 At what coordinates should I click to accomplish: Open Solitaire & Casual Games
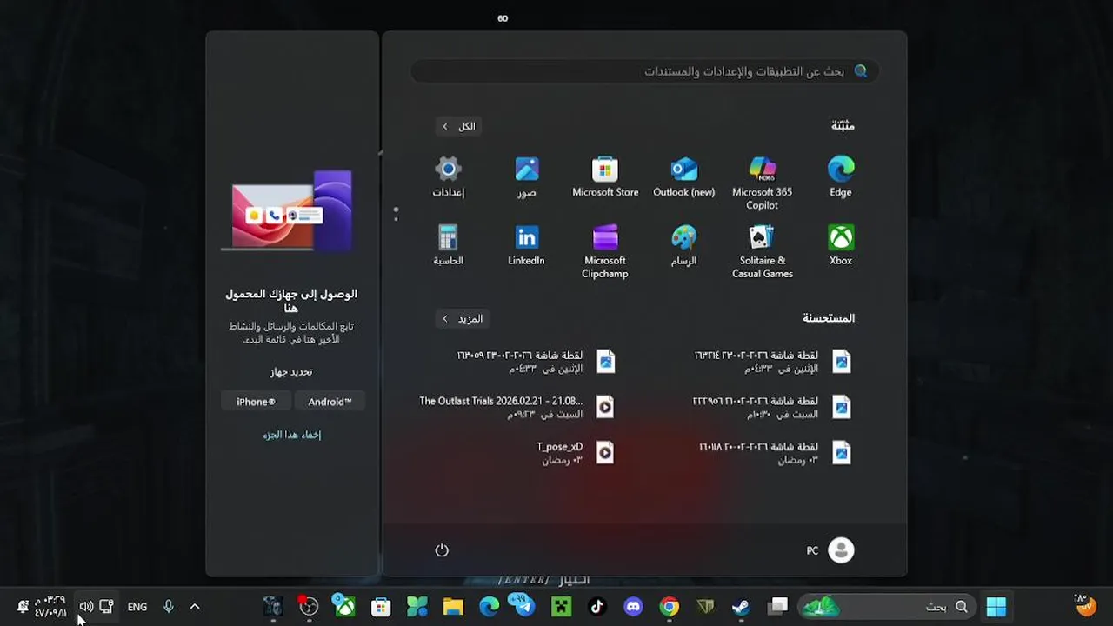coord(762,252)
